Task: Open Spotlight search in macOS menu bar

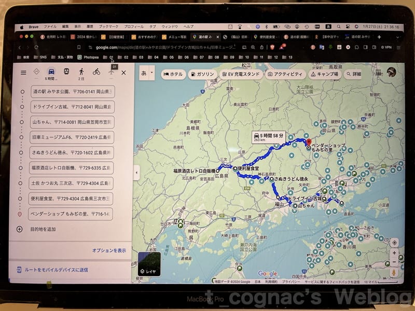Action: coord(339,27)
